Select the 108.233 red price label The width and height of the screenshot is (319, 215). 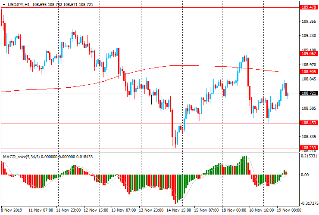309,148
